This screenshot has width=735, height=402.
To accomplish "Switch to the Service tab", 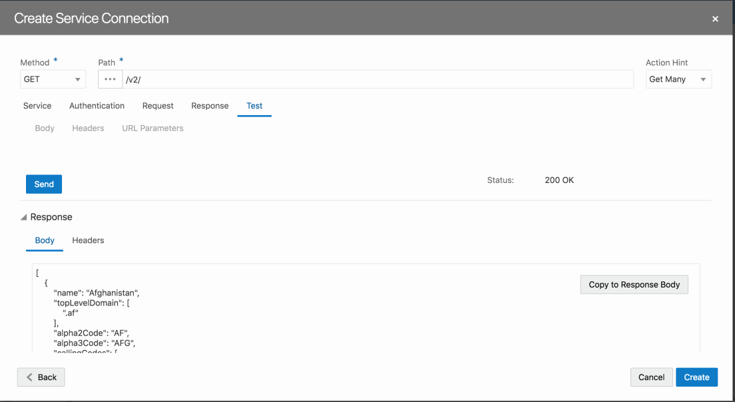I will point(37,106).
